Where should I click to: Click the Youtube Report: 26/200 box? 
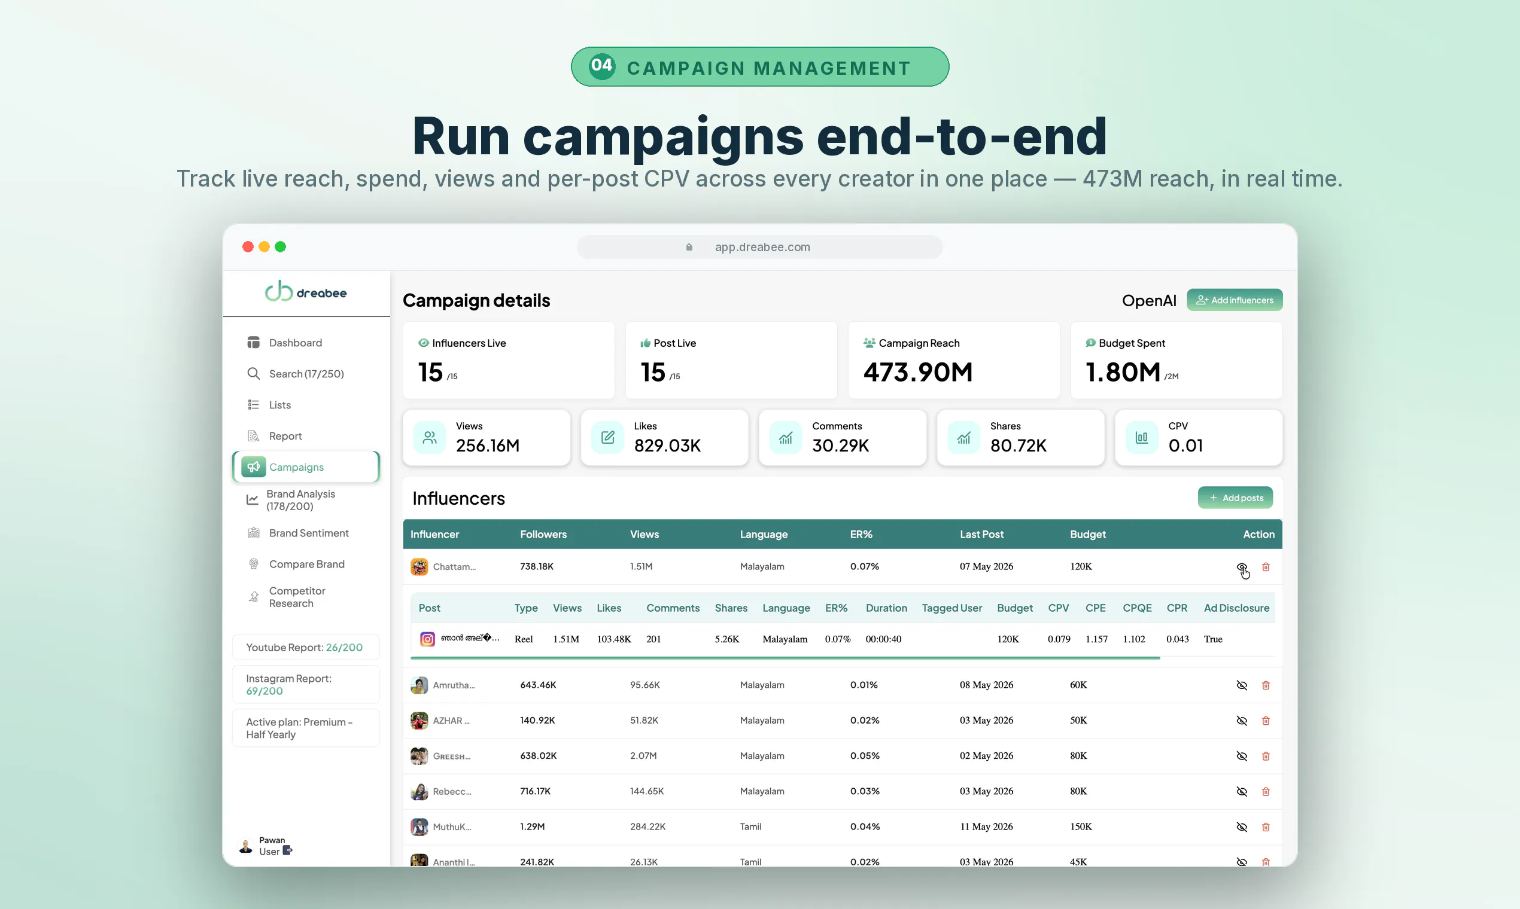click(306, 648)
